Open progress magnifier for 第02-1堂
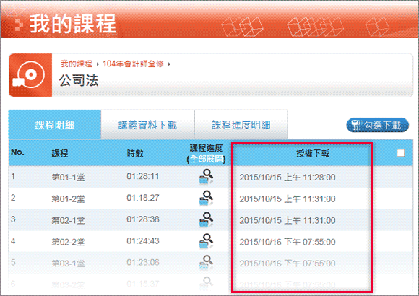419x296 pixels. click(206, 220)
